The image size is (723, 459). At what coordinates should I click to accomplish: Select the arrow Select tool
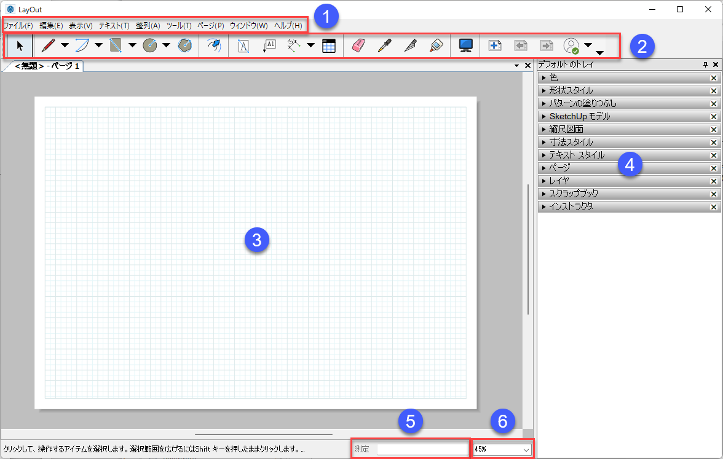[20, 46]
